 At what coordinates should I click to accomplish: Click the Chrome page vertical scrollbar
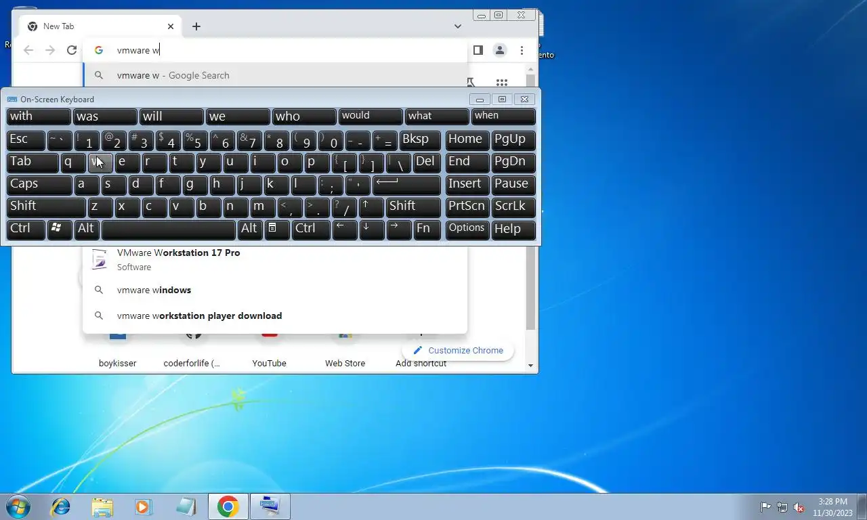pyautogui.click(x=532, y=217)
